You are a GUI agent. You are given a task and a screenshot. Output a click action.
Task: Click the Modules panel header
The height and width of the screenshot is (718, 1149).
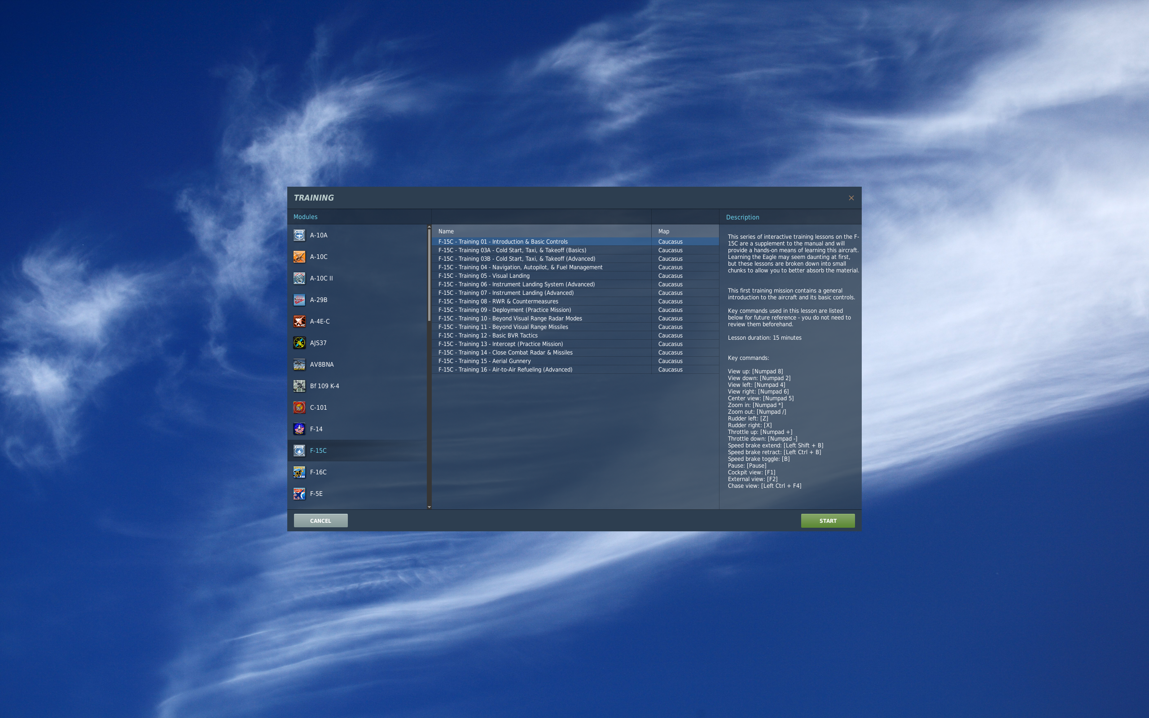305,217
